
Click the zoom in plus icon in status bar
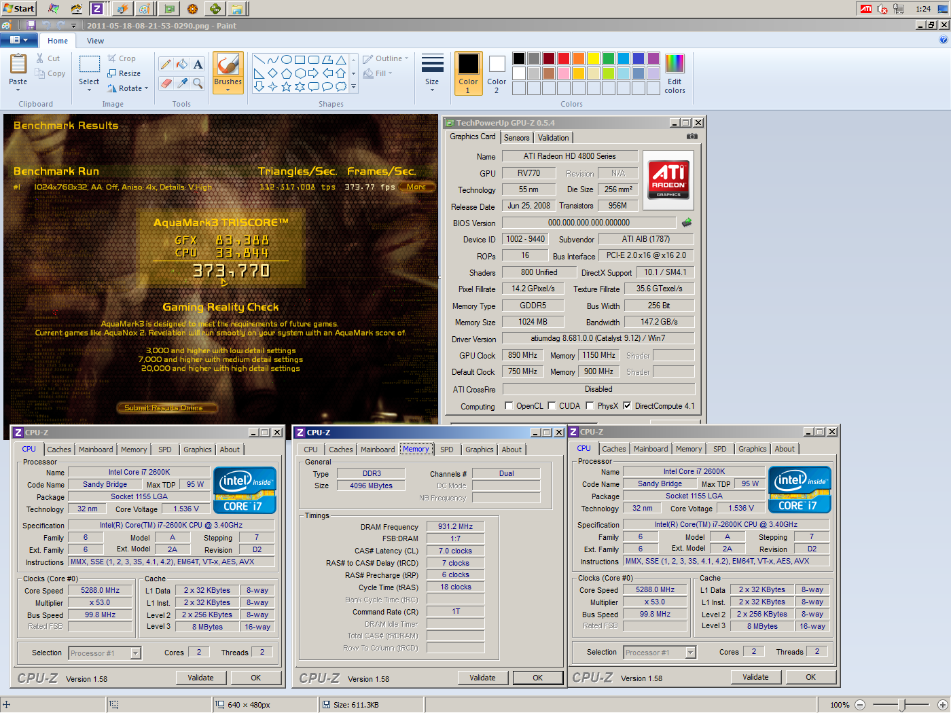tap(943, 705)
